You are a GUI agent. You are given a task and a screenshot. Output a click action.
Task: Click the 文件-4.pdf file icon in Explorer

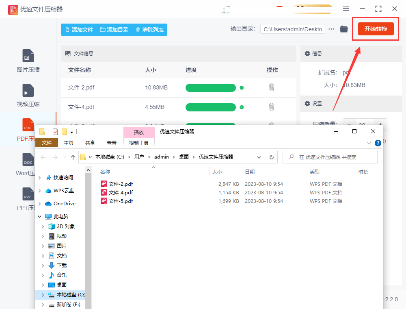pos(104,192)
